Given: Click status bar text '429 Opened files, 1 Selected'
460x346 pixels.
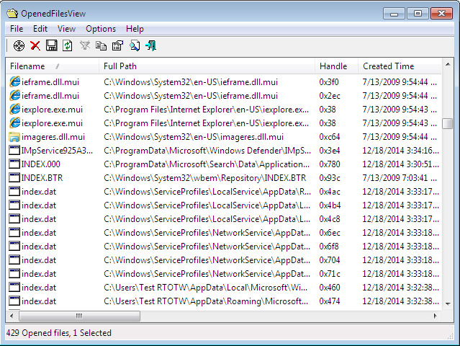Looking at the screenshot, I should click(x=59, y=333).
